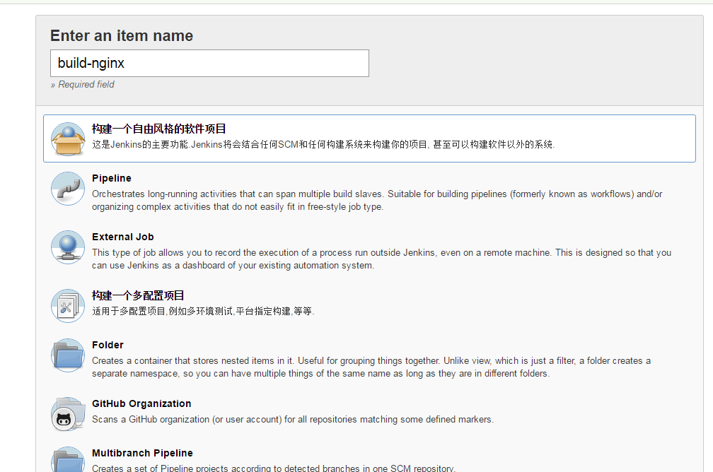Select the freestyle project box icon
713x472 pixels.
(68, 139)
